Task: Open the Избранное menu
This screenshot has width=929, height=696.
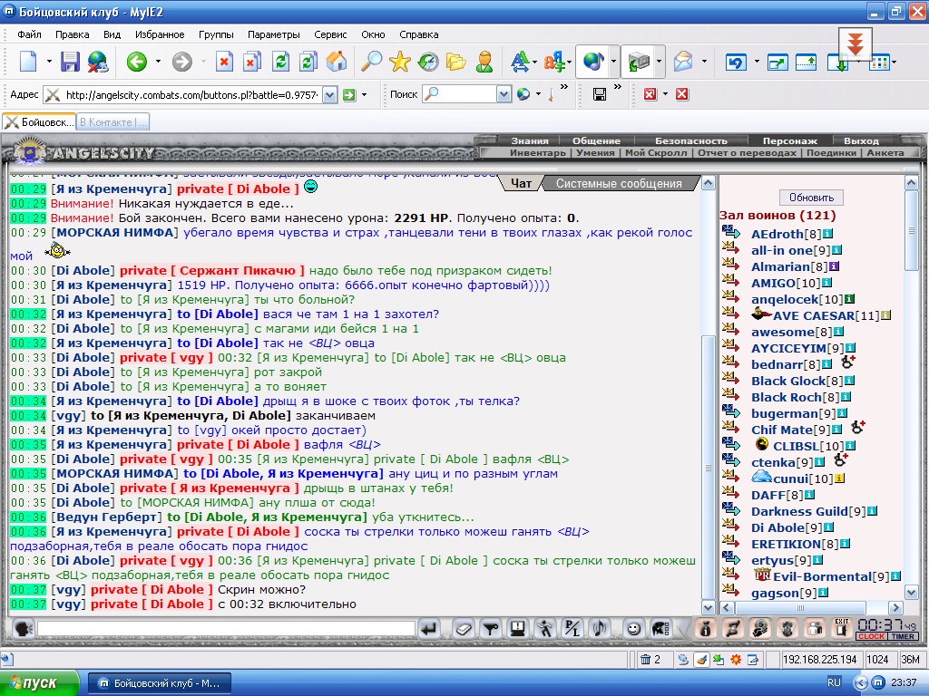Action: (160, 34)
